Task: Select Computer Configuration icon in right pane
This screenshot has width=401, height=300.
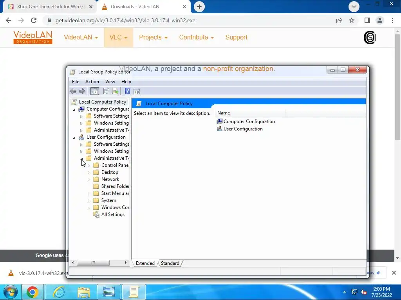Action: coord(219,121)
